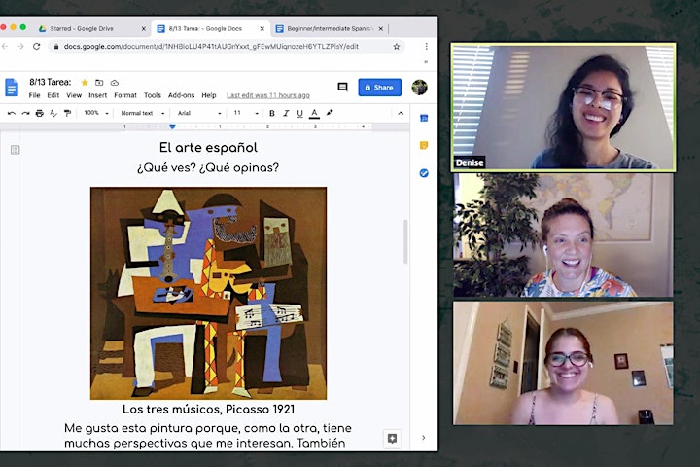Open the font size 11 dropdown
The image size is (700, 467).
coord(246,113)
